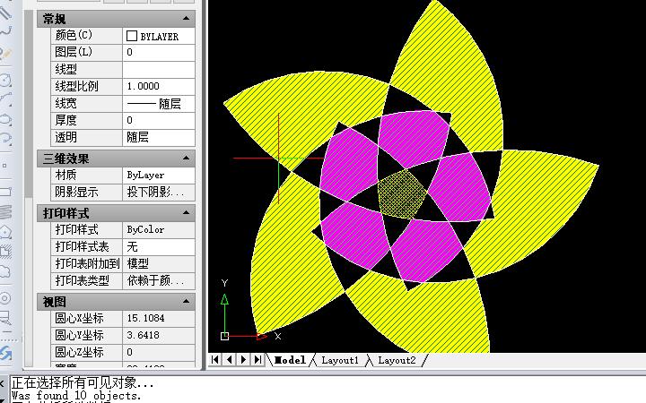Click the 线型比例 value 1.0000
The image size is (646, 403).
(158, 87)
